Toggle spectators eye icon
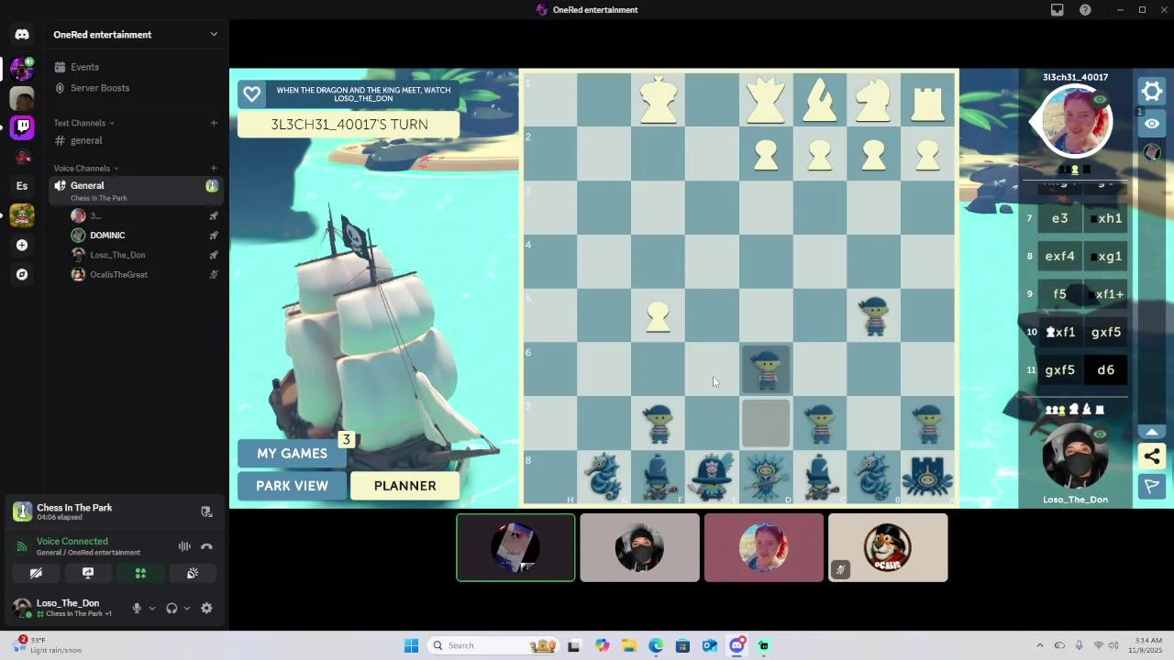 [1152, 124]
